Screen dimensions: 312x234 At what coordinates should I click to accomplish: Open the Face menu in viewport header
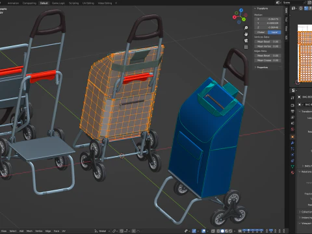57,231
